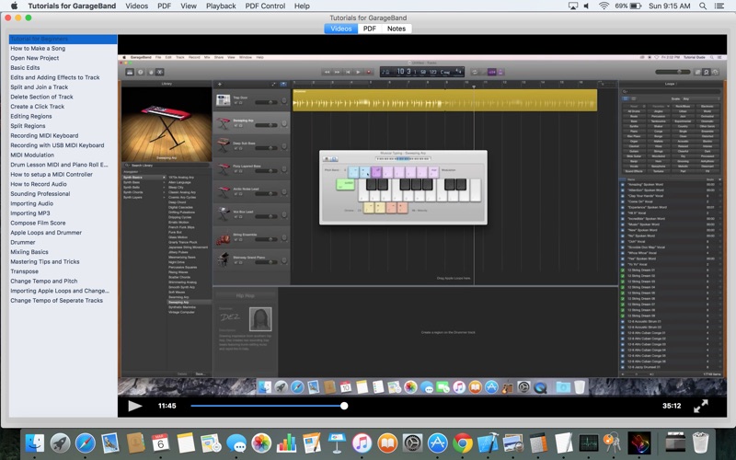Choose 'Change Tempo and Pitch'
This screenshot has height=460, width=736.
pyautogui.click(x=63, y=282)
